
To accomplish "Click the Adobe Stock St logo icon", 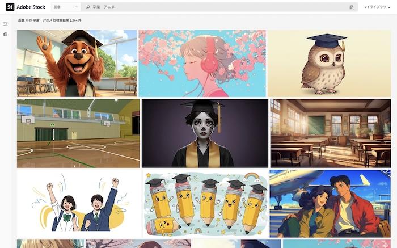I will click(10, 7).
